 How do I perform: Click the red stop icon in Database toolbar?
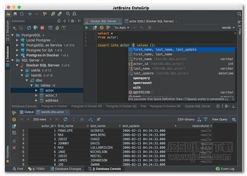pos(42,28)
